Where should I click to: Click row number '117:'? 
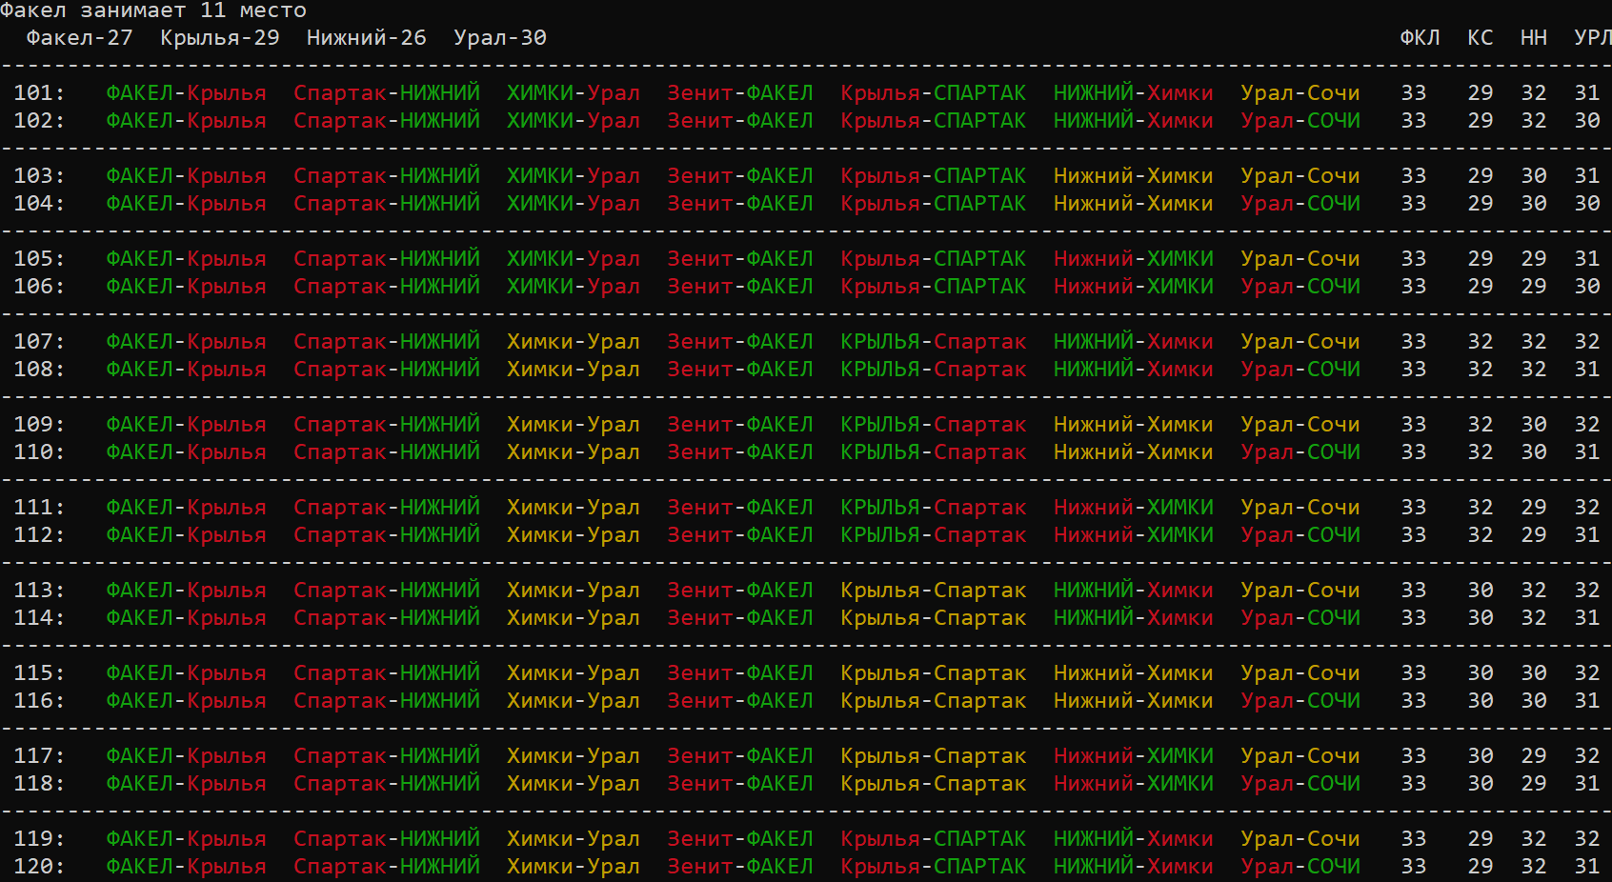point(39,756)
